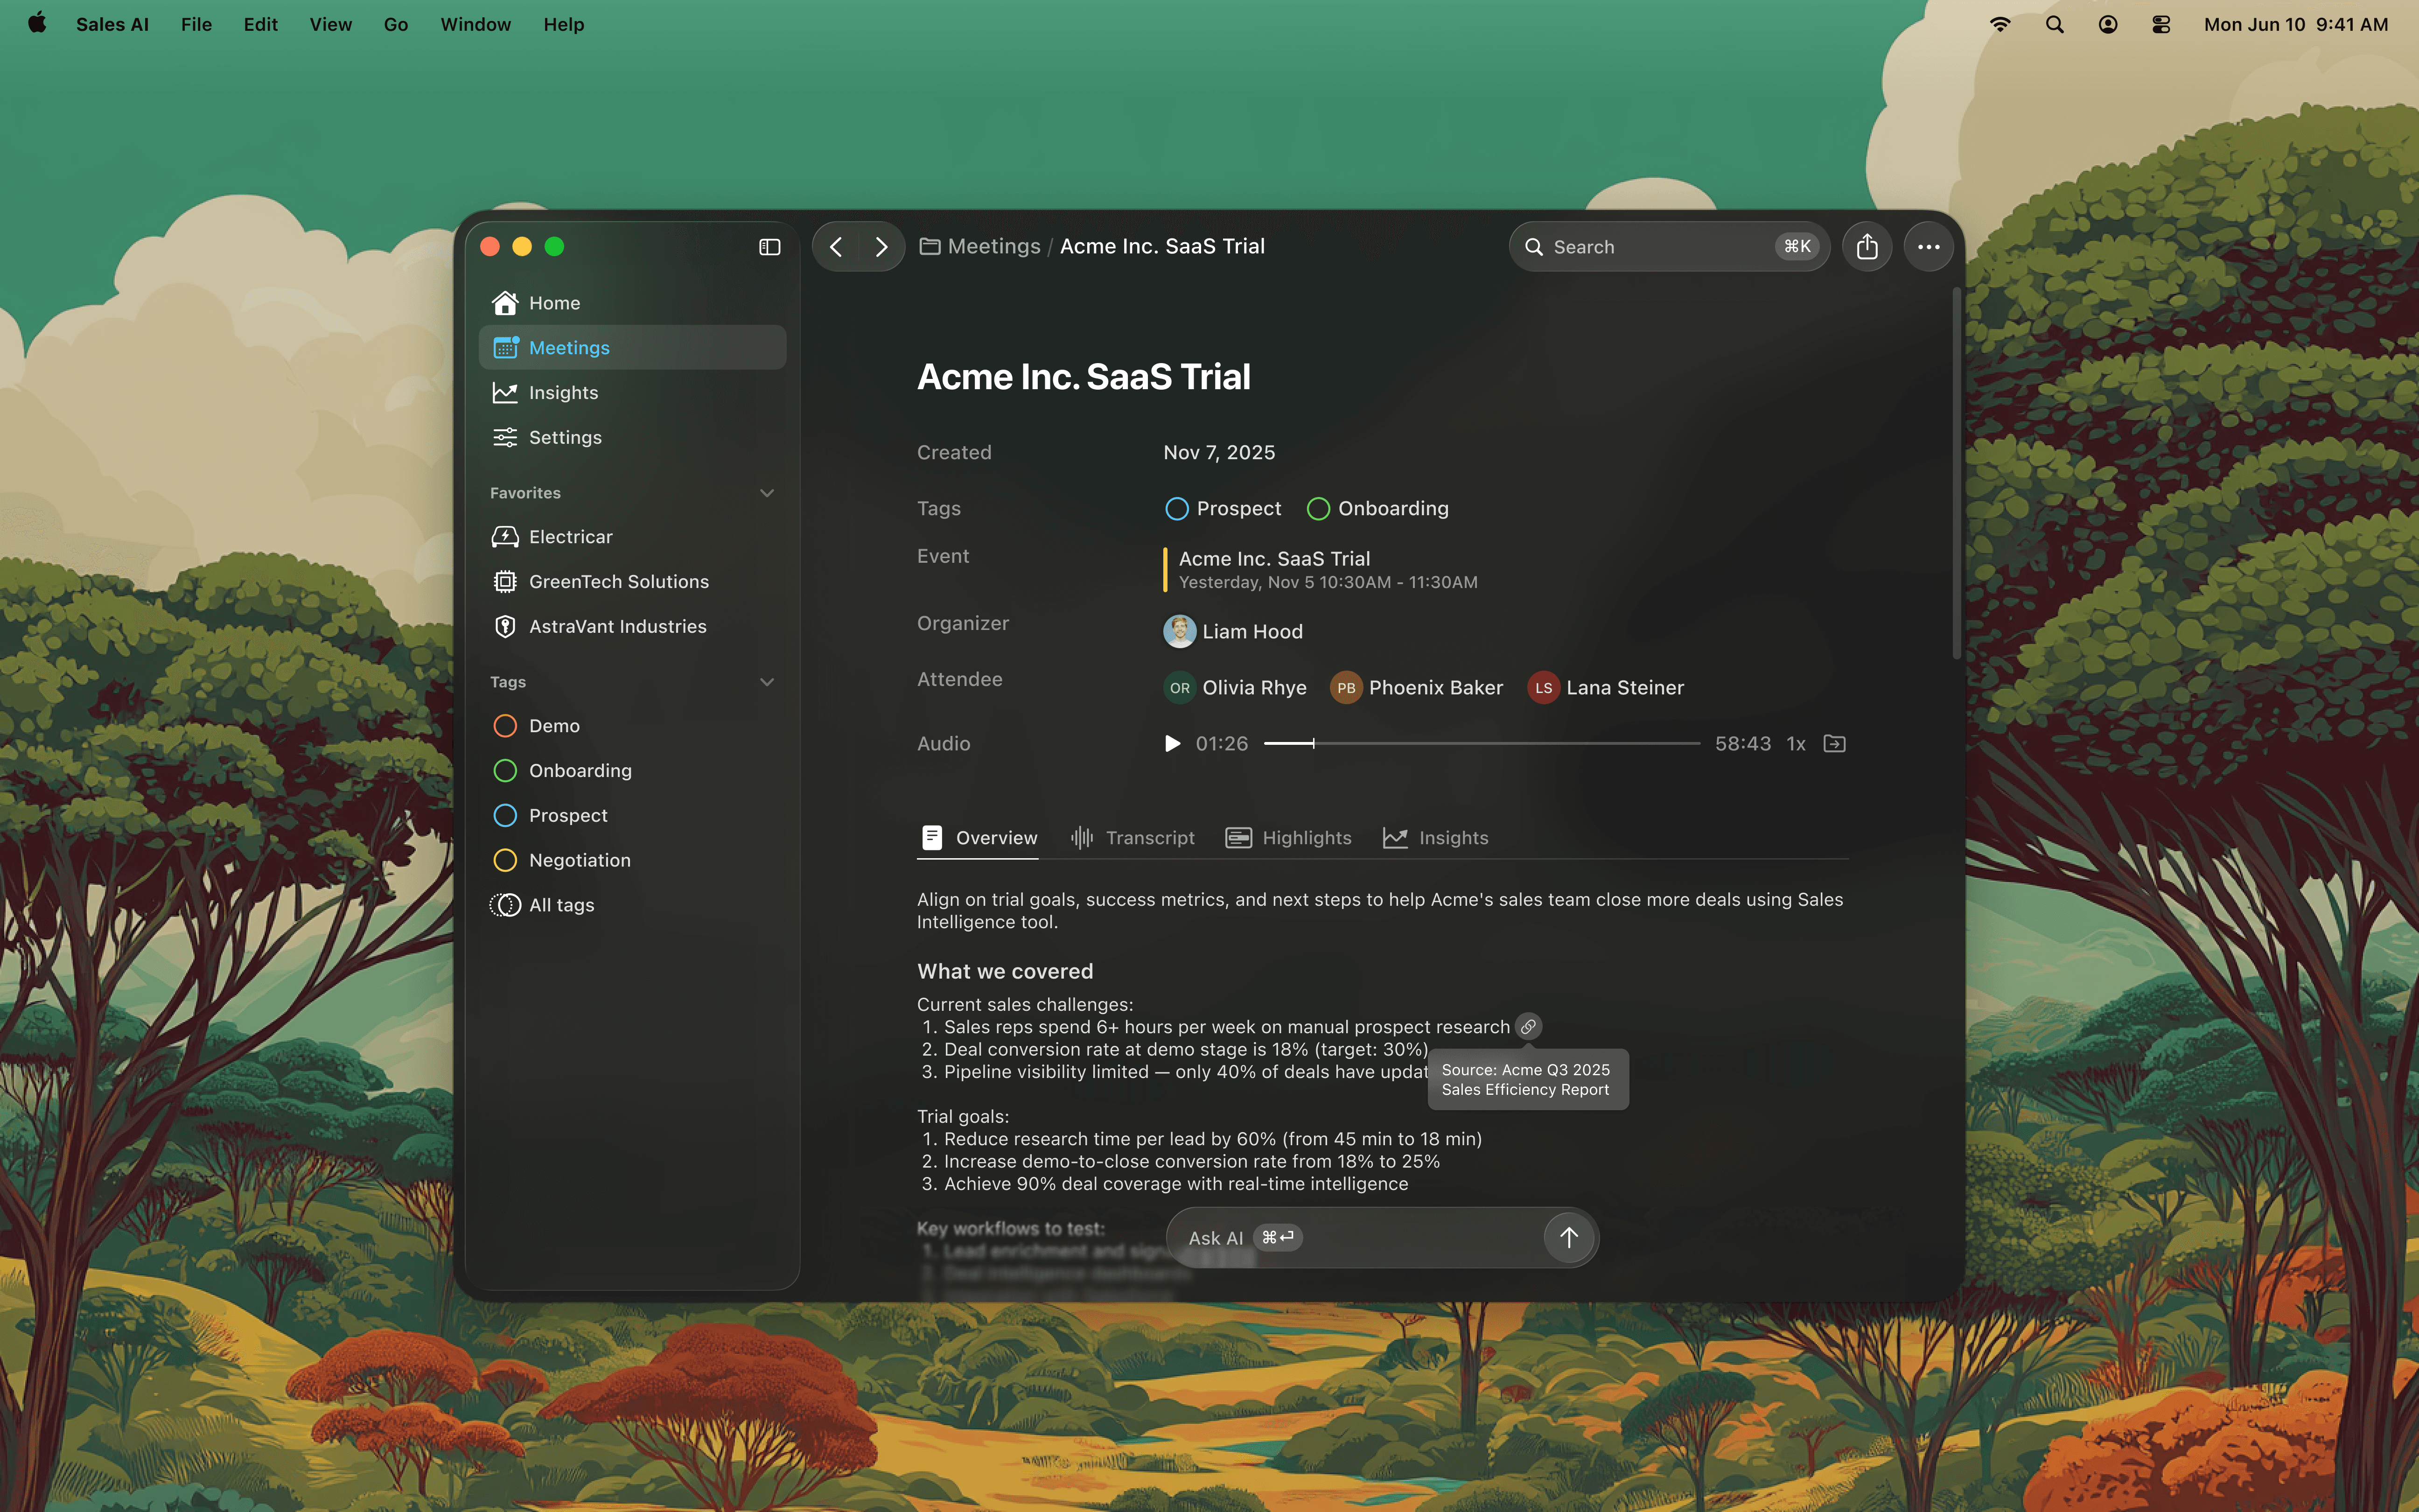Collapse the Tags section chevron
This screenshot has height=1512, width=2419.
tap(767, 682)
